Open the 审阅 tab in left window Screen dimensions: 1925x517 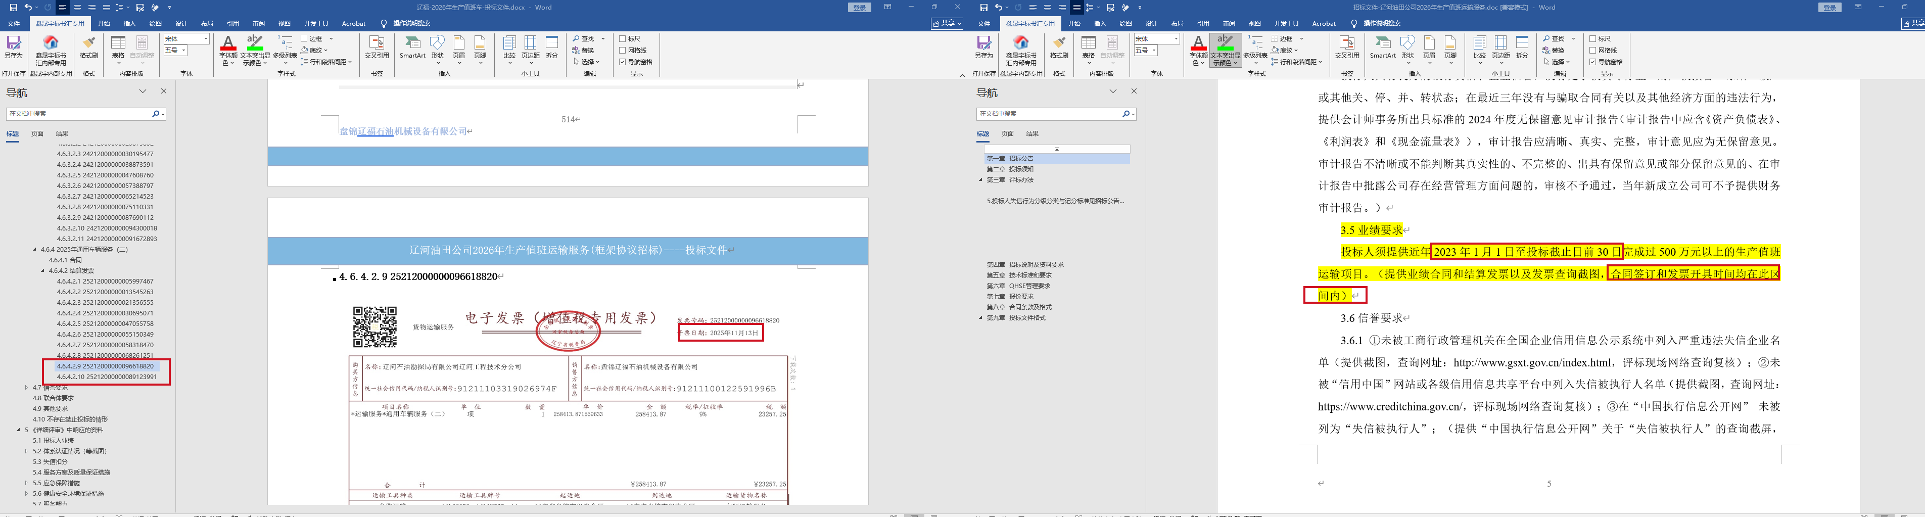259,23
